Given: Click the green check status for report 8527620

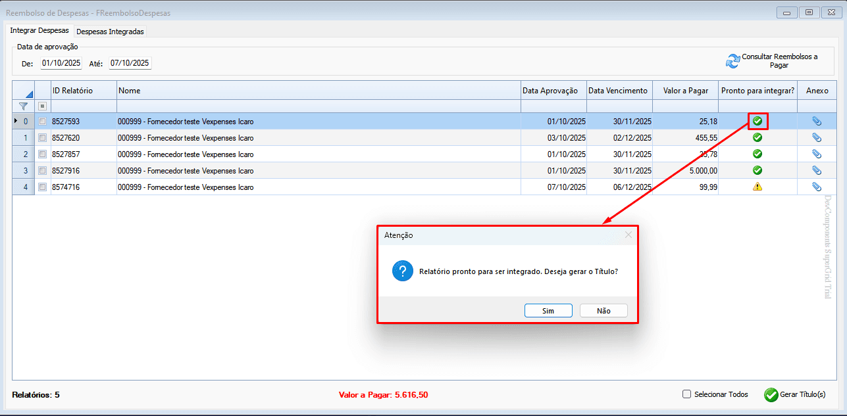Looking at the screenshot, I should (757, 137).
